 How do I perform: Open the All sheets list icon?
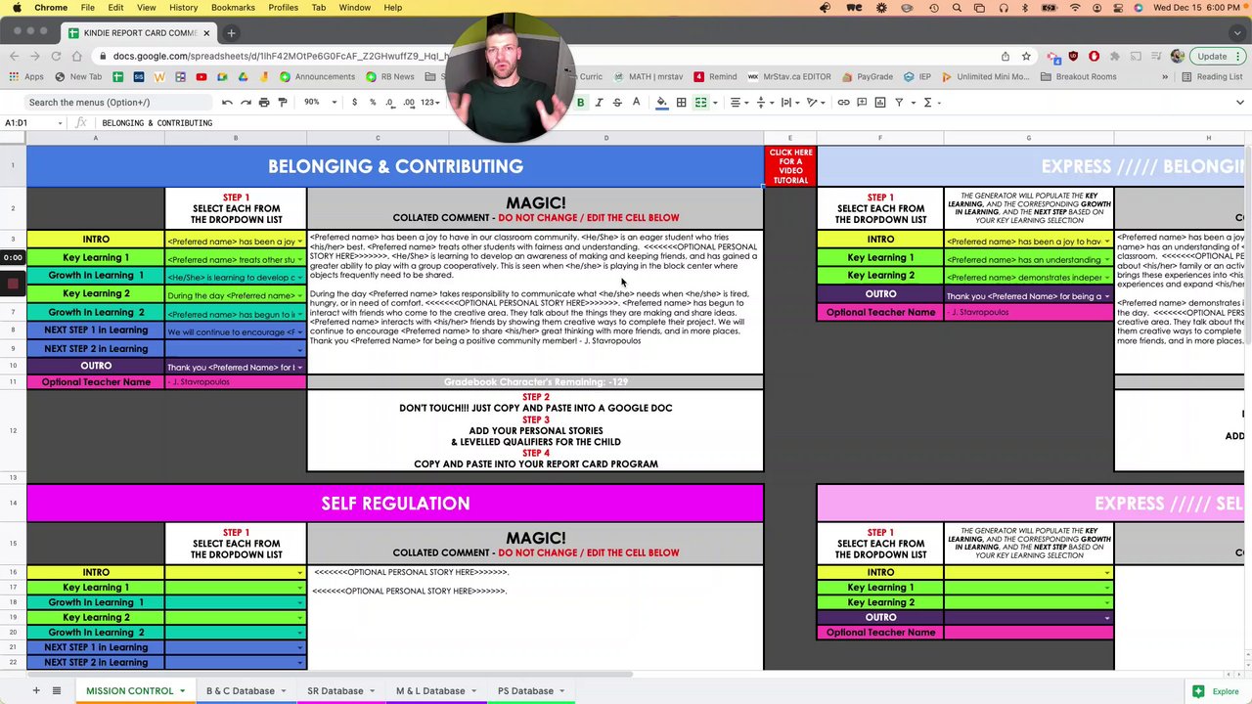click(57, 691)
